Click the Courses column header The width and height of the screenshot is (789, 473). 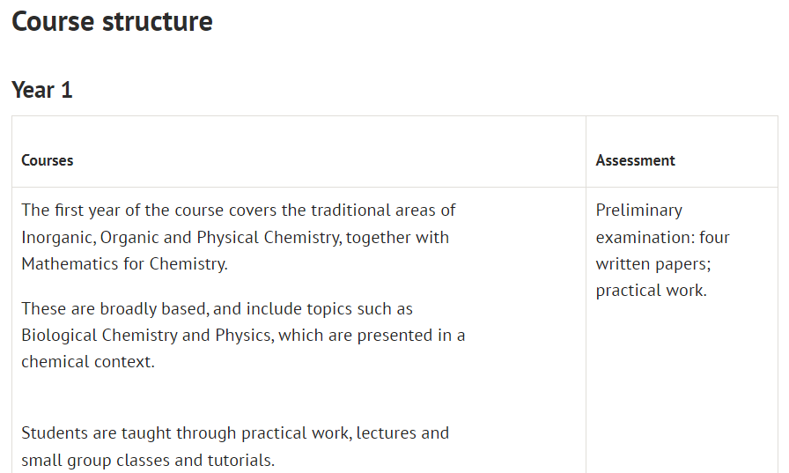click(48, 160)
